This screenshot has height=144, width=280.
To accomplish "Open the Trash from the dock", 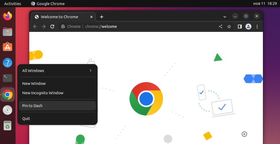I will tap(7, 126).
